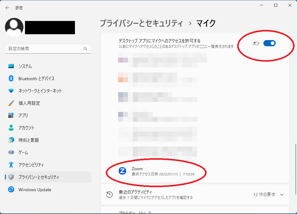Open システム via its monitor icon
The width and height of the screenshot is (297, 214).
tap(11, 66)
